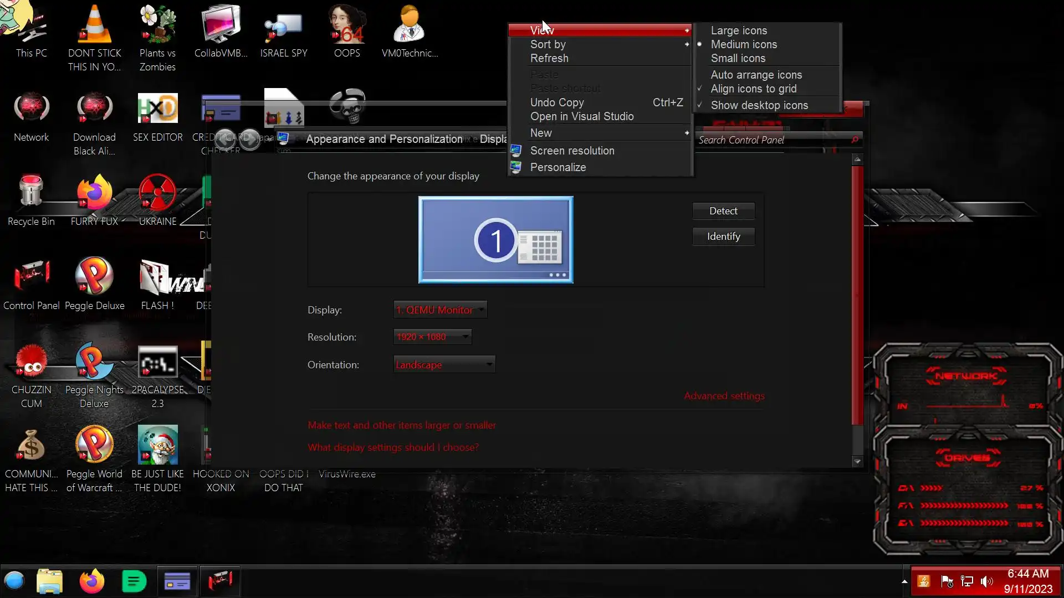Click the volume speaker tray icon
This screenshot has width=1064, height=598.
coord(986,581)
